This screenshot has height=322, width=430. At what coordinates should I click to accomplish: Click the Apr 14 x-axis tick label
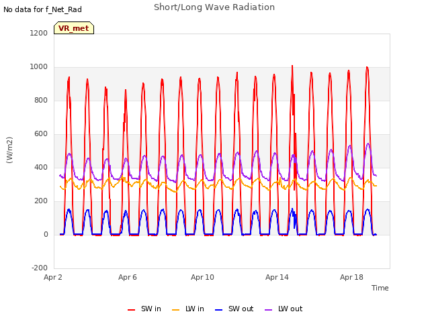click(x=277, y=277)
